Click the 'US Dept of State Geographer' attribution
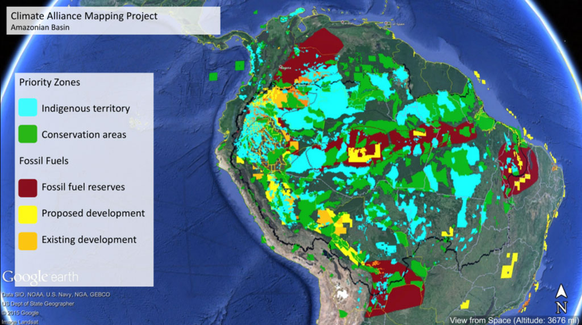The height and width of the screenshot is (325, 582). [38, 304]
